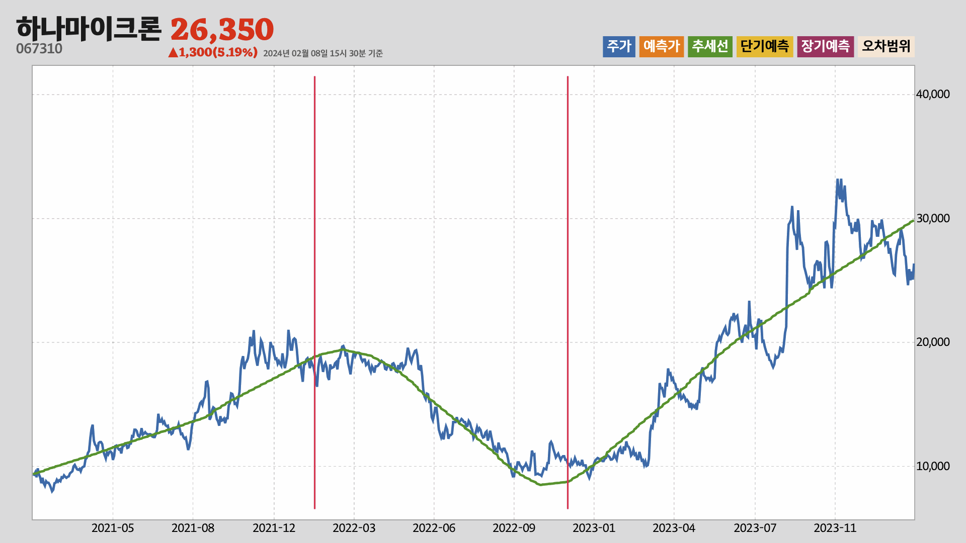Select the purple 장기예측 legend label
The width and height of the screenshot is (966, 543).
coord(826,46)
